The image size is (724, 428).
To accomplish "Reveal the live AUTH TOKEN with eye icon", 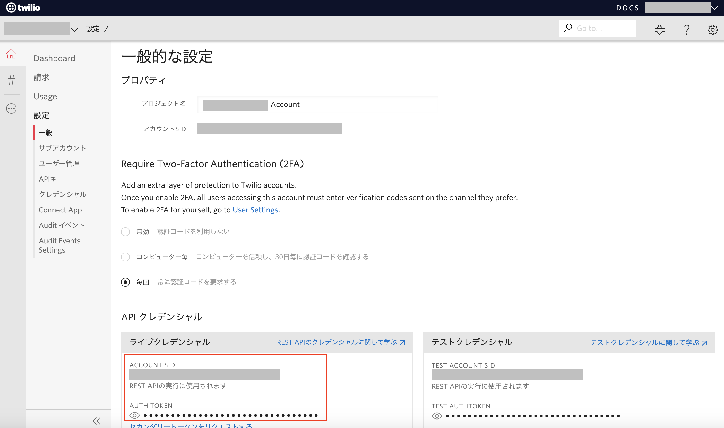I will click(x=134, y=415).
